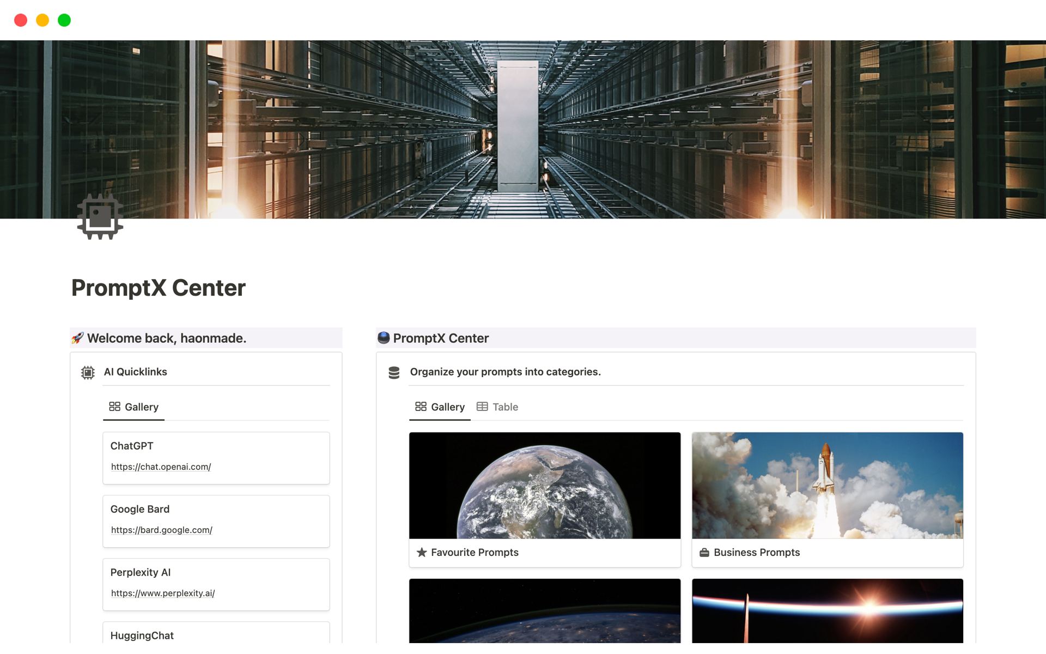This screenshot has width=1046, height=654.
Task: Click the server room cover image
Action: tap(523, 129)
